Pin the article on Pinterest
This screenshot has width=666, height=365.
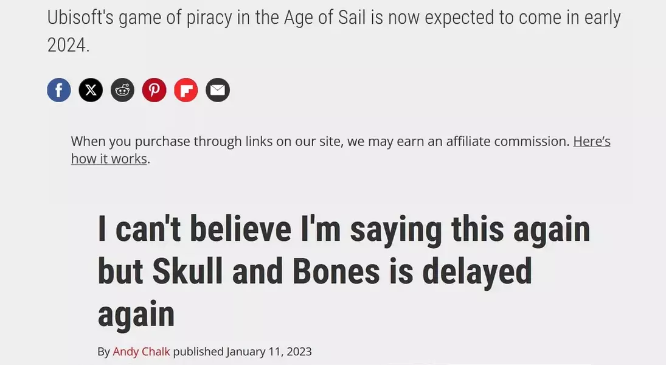pyautogui.click(x=154, y=91)
